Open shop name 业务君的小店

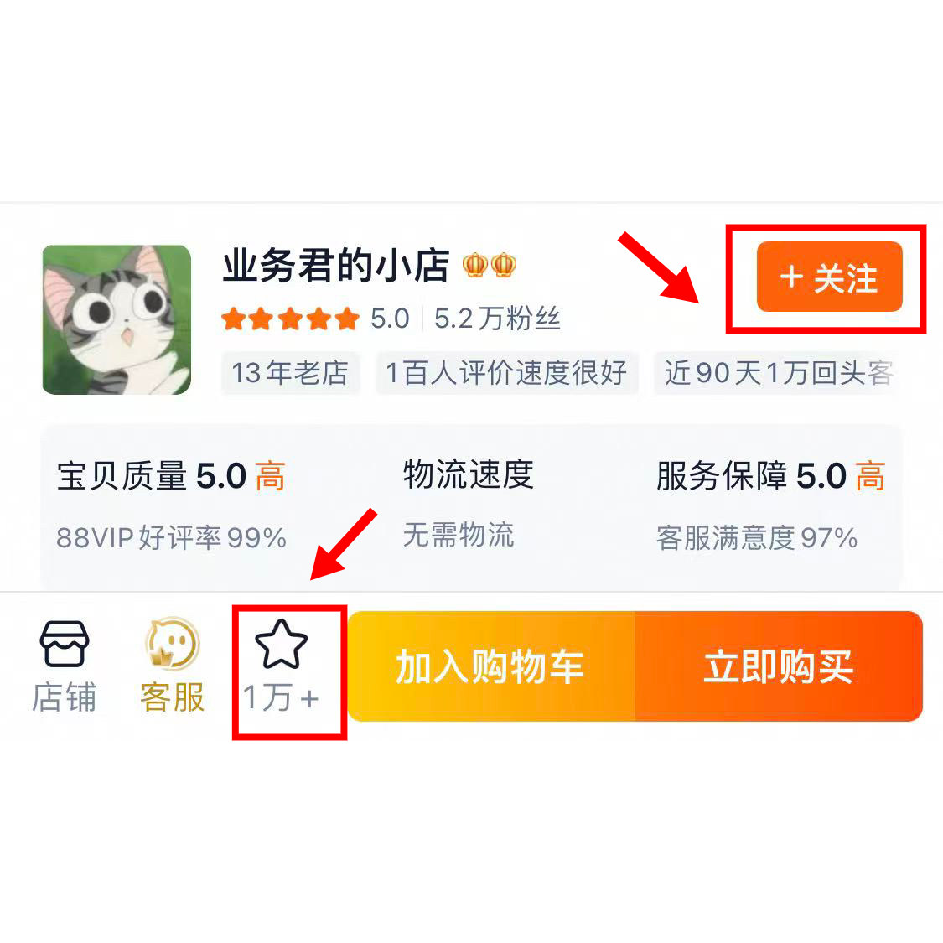(x=335, y=265)
